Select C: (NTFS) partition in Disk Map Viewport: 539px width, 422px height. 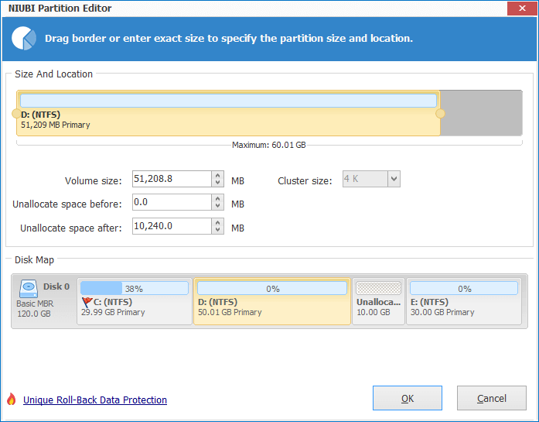tap(135, 301)
